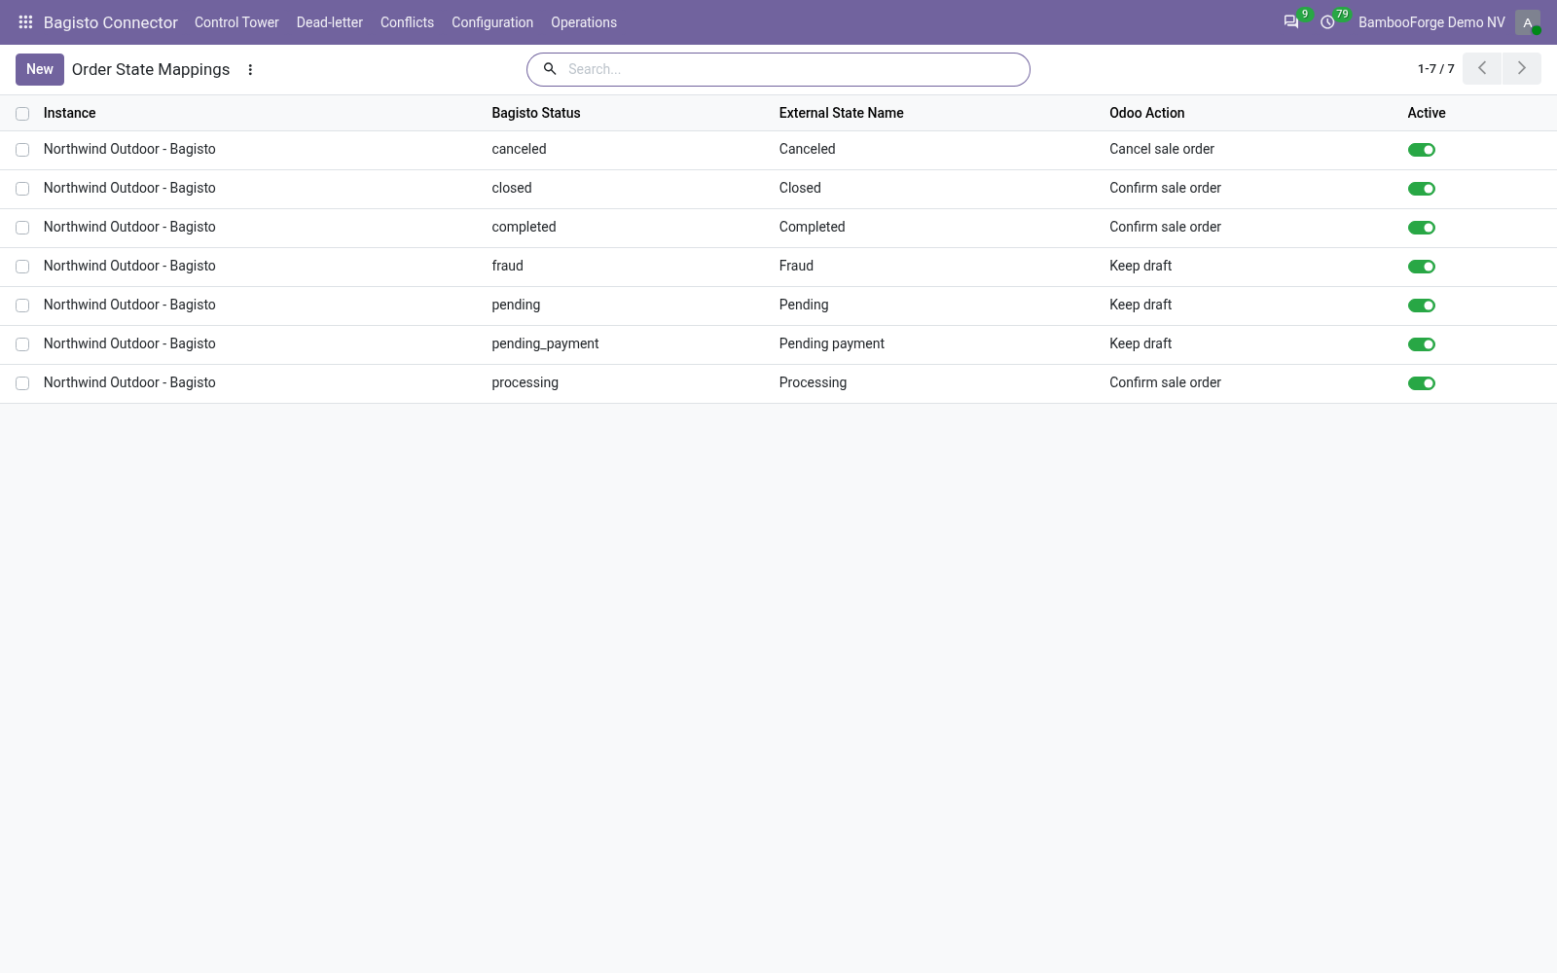Sort by External State Name column header
Screen dimensions: 1557x973
(842, 113)
